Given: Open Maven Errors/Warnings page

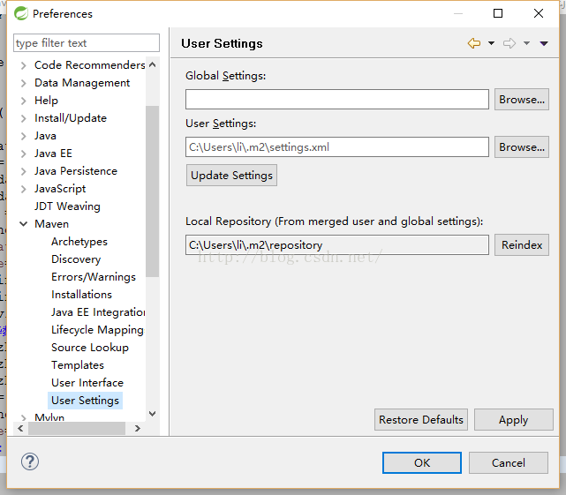Looking at the screenshot, I should (94, 277).
